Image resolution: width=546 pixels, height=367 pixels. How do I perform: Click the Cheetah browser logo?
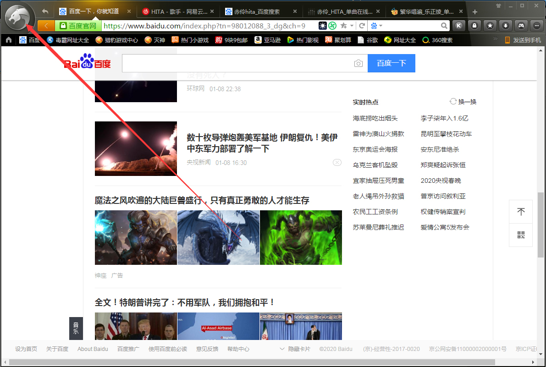coord(17,17)
